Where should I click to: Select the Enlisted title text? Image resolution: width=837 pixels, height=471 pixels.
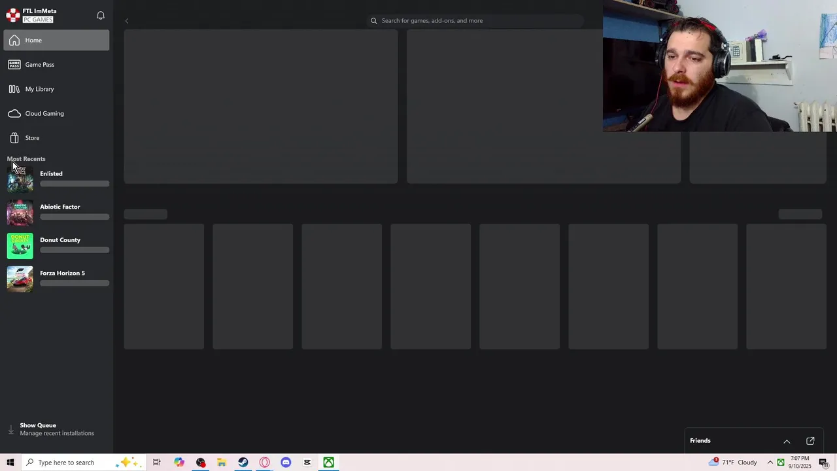pyautogui.click(x=51, y=173)
